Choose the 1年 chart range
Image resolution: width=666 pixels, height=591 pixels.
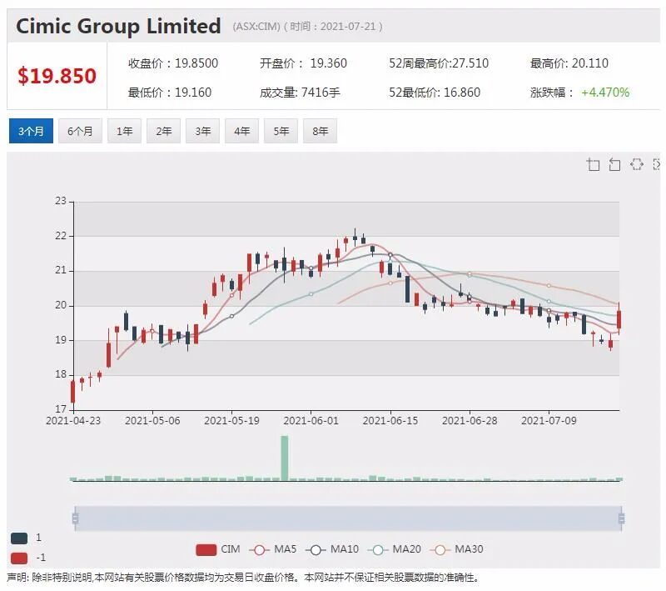tap(124, 131)
